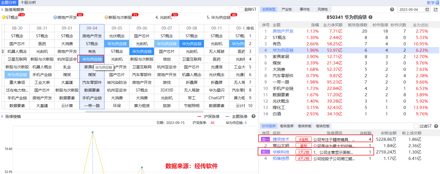Click info icon beside 850341 华为供应链 title
This screenshot has width=440, height=174.
pos(370,17)
